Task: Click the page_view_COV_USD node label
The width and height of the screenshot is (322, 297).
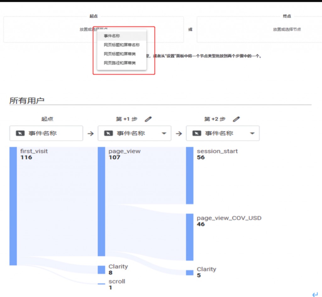Action: 229,218
